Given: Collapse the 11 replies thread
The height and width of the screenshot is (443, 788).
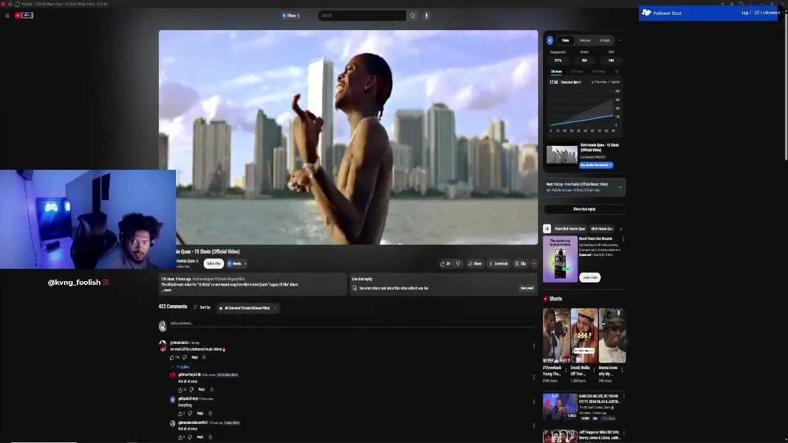Looking at the screenshot, I should [180, 367].
